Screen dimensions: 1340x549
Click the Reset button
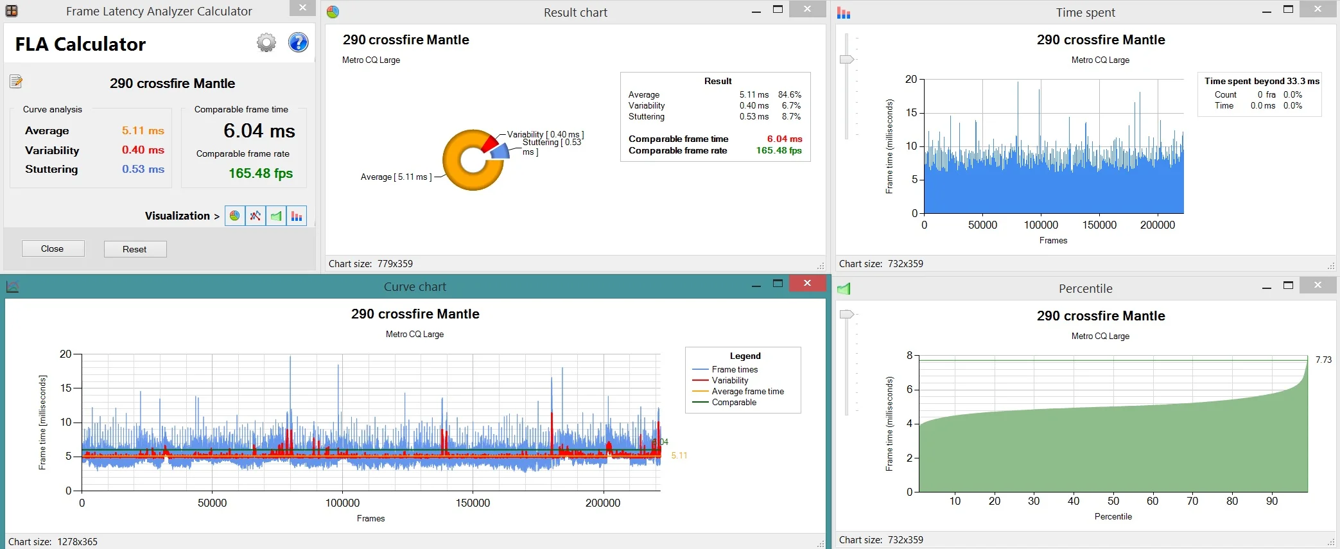point(135,249)
